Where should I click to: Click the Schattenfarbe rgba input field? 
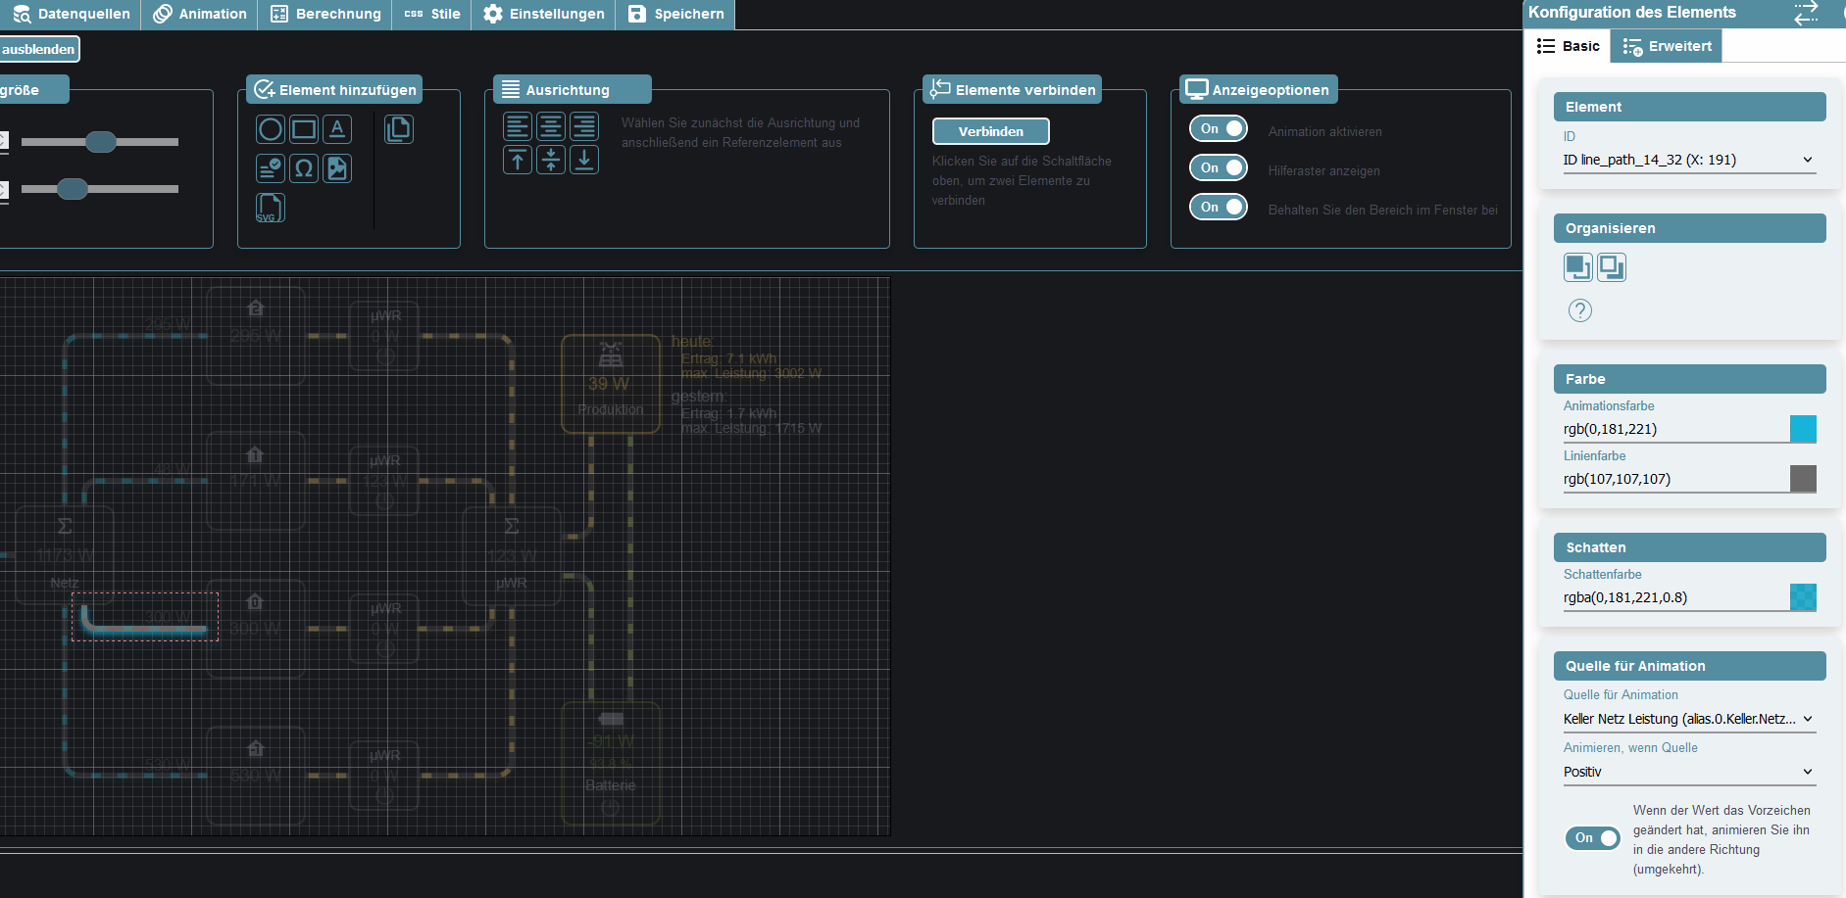(x=1675, y=597)
